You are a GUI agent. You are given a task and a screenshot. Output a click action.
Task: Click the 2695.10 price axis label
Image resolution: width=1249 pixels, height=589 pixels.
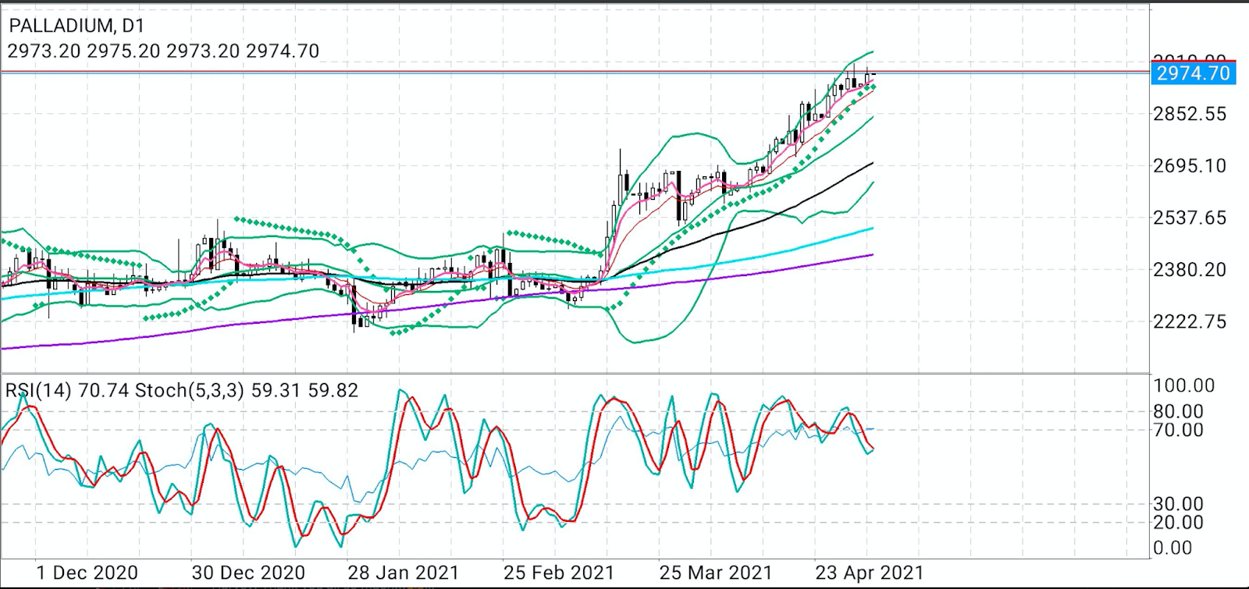(1190, 165)
